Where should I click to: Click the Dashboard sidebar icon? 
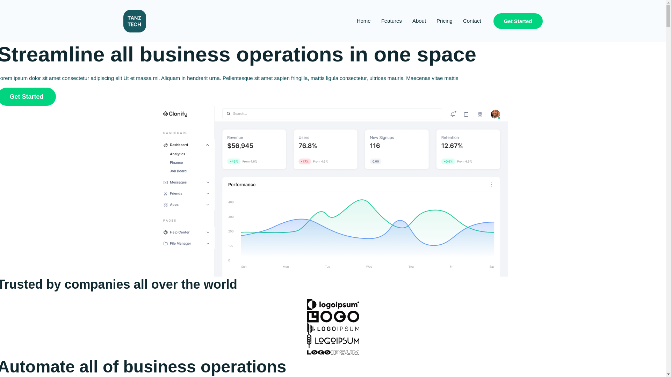(x=166, y=145)
